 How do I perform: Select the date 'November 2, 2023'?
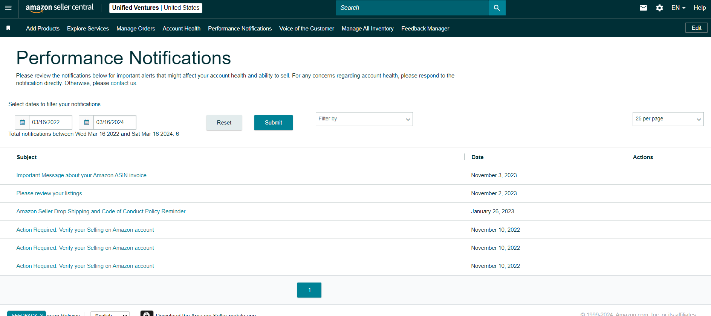[x=494, y=193]
